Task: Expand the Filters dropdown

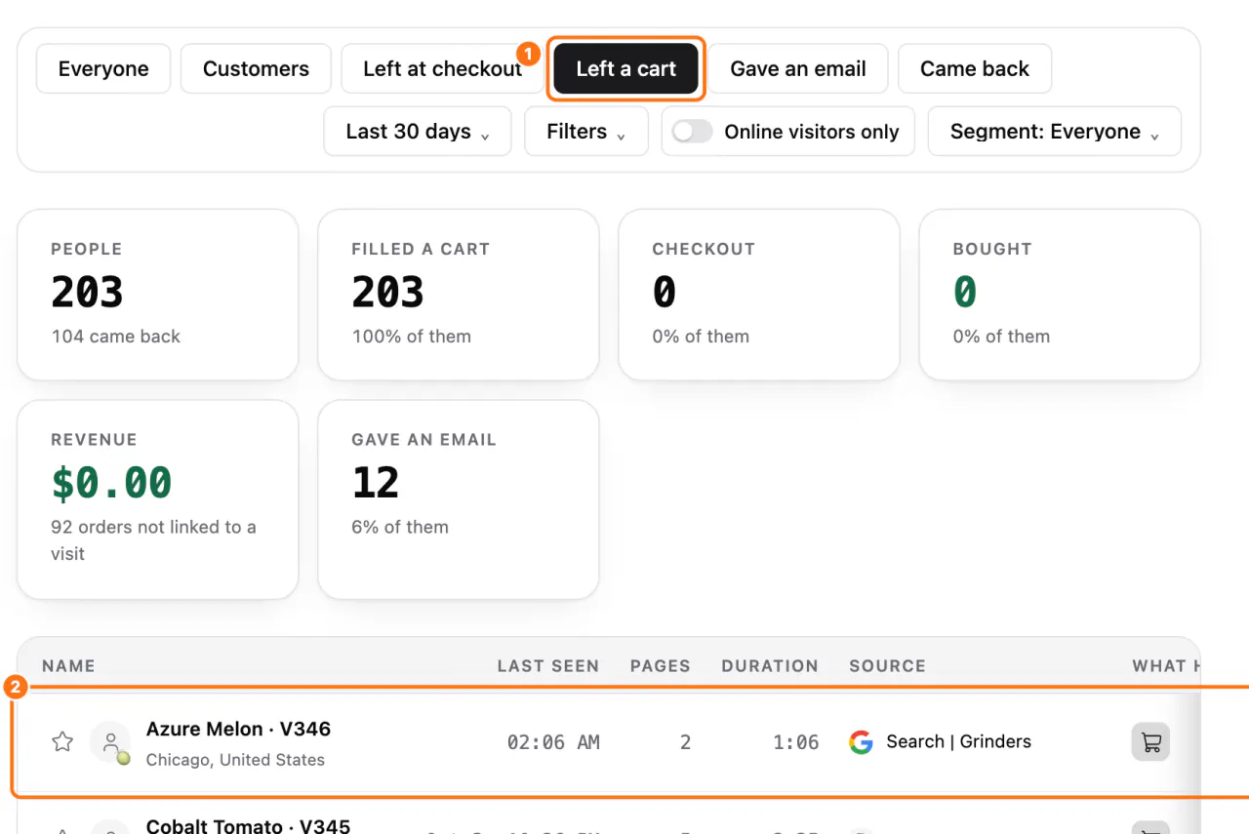Action: pyautogui.click(x=586, y=132)
